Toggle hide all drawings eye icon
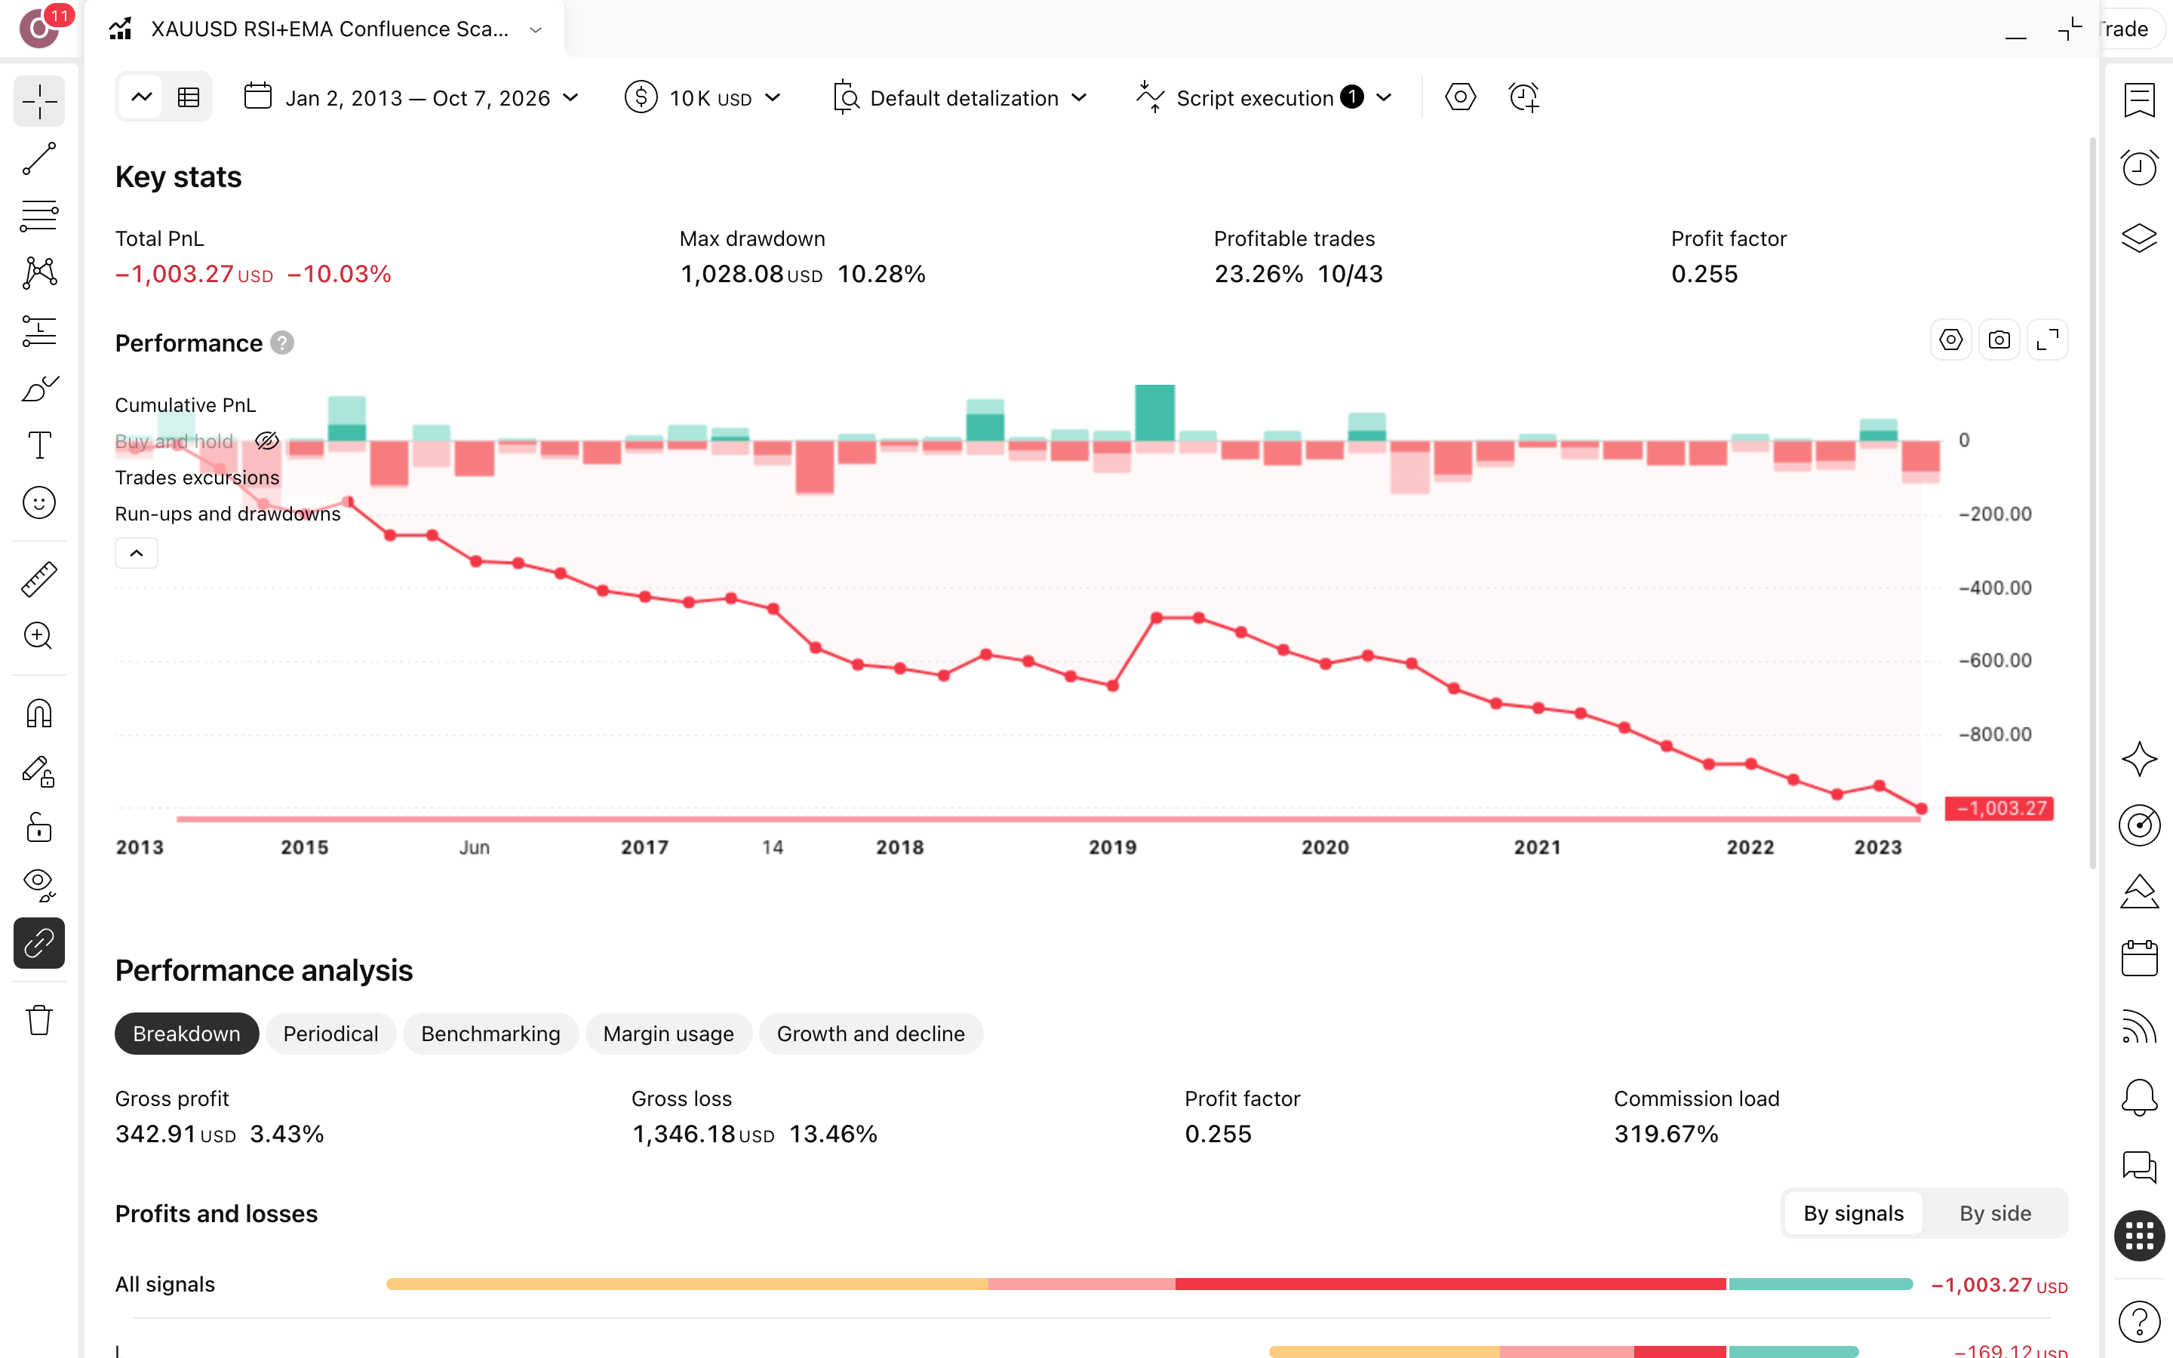The width and height of the screenshot is (2173, 1358). (x=38, y=886)
